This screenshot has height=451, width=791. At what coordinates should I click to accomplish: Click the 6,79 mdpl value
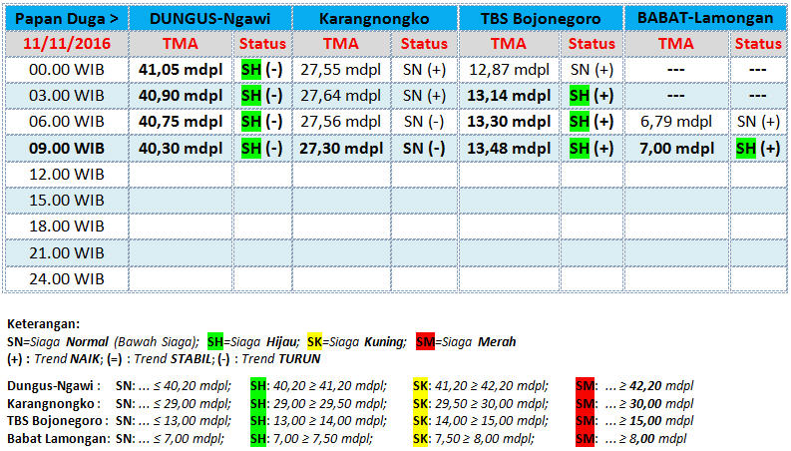click(676, 121)
